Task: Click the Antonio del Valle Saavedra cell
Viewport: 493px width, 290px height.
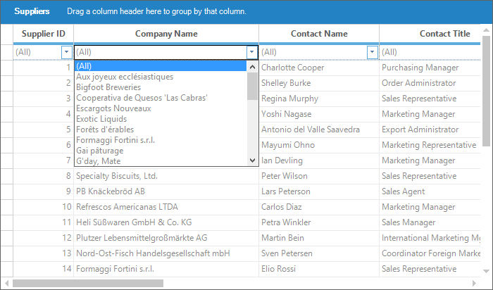Action: (319, 130)
